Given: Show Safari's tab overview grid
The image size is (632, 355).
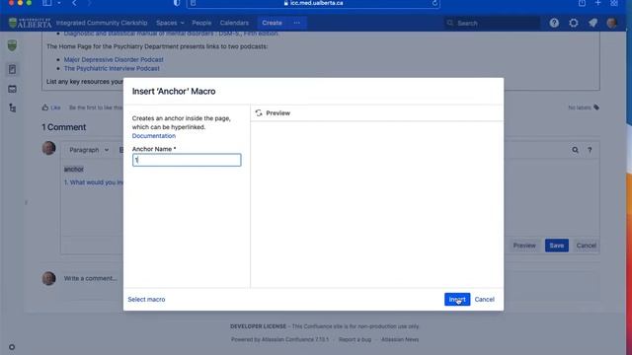Looking at the screenshot, I should (614, 3).
